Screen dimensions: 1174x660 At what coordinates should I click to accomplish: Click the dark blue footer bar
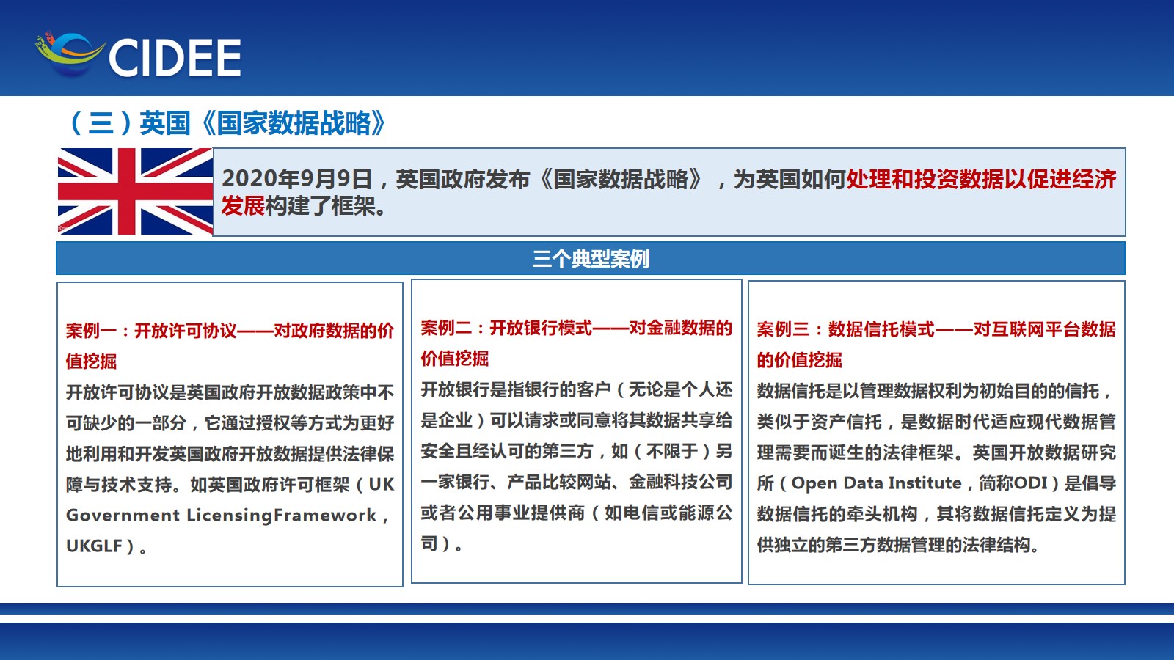(587, 641)
